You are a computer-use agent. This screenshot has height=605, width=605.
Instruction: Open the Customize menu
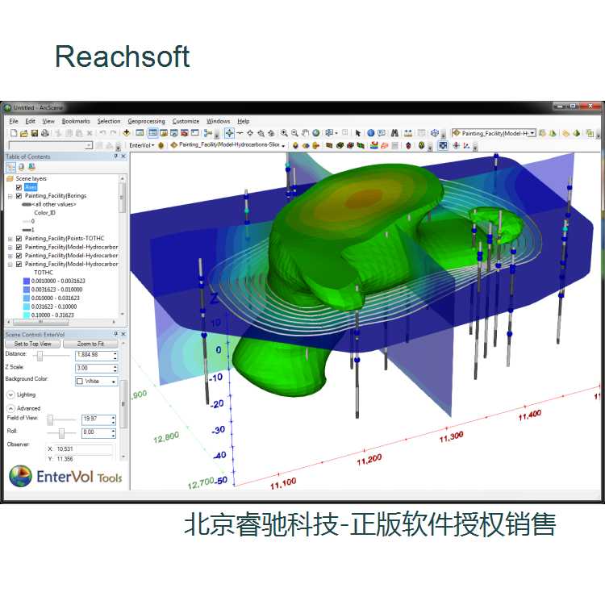click(186, 121)
